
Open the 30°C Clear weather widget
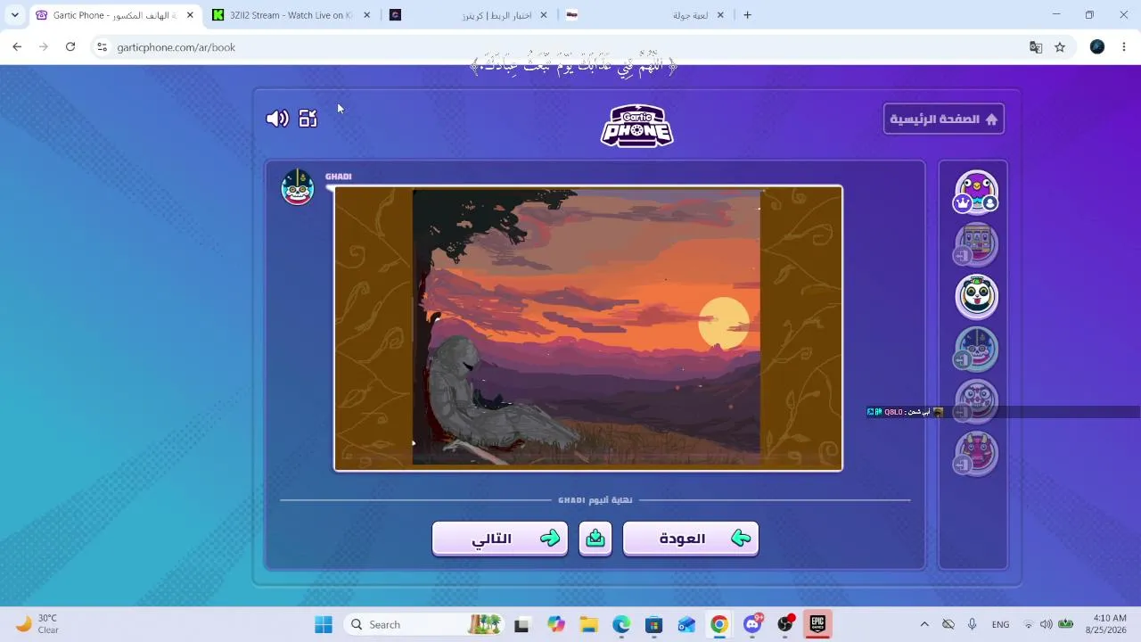37,624
